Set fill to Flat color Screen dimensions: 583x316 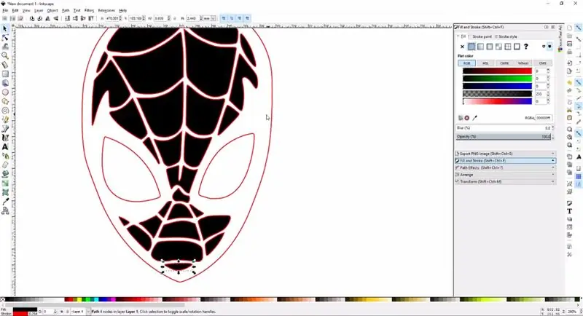472,47
